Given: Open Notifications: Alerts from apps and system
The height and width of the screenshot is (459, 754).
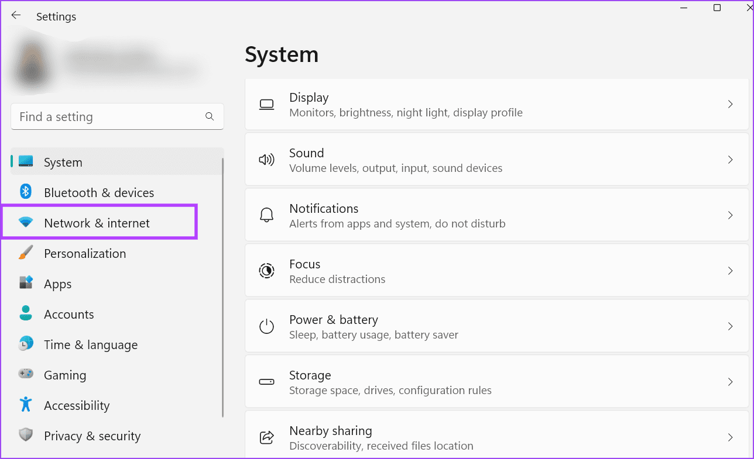Looking at the screenshot, I should (x=496, y=215).
